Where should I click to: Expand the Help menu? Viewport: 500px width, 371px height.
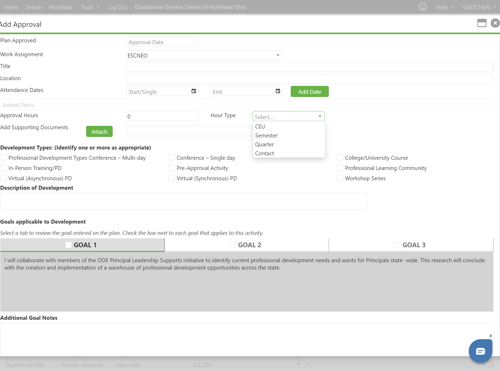445,7
